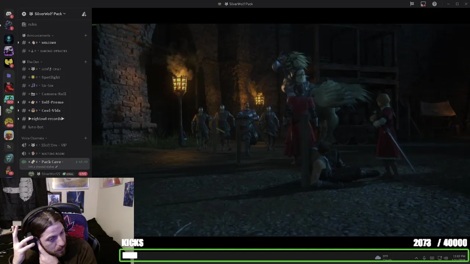Click the taskbar microphone icon

pyautogui.click(x=424, y=258)
